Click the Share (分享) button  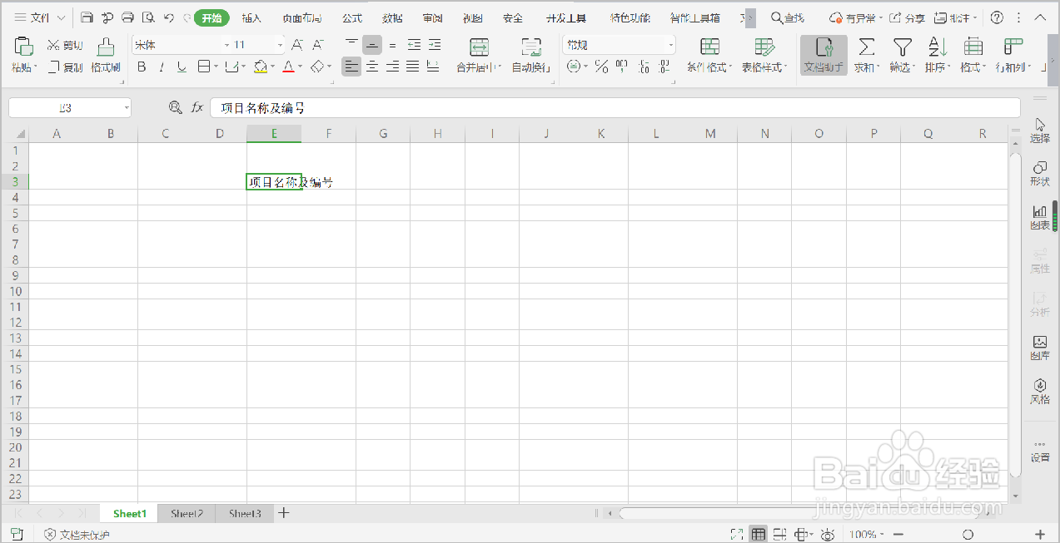coord(907,17)
